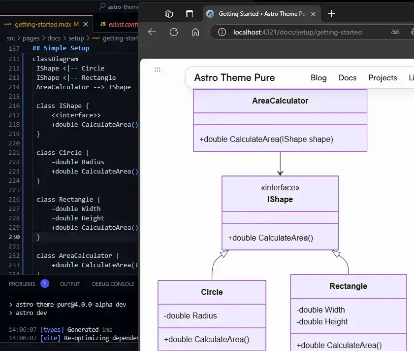Open the DEBUG CONSOLE panel tab

(x=113, y=284)
